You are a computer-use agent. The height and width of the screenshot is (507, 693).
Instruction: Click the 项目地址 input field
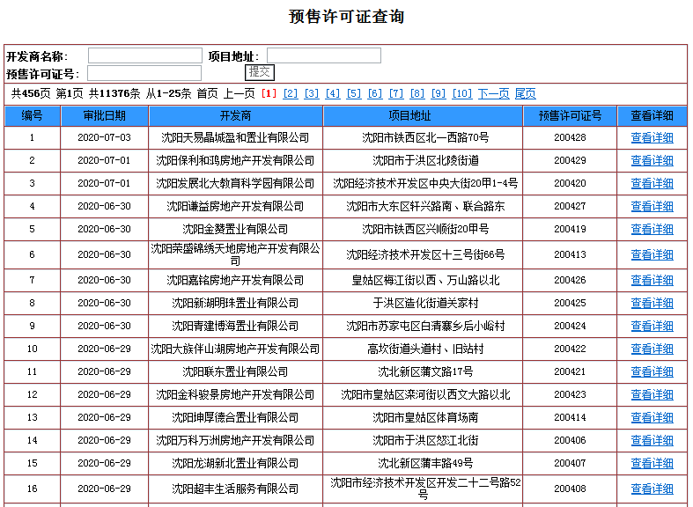pyautogui.click(x=323, y=56)
